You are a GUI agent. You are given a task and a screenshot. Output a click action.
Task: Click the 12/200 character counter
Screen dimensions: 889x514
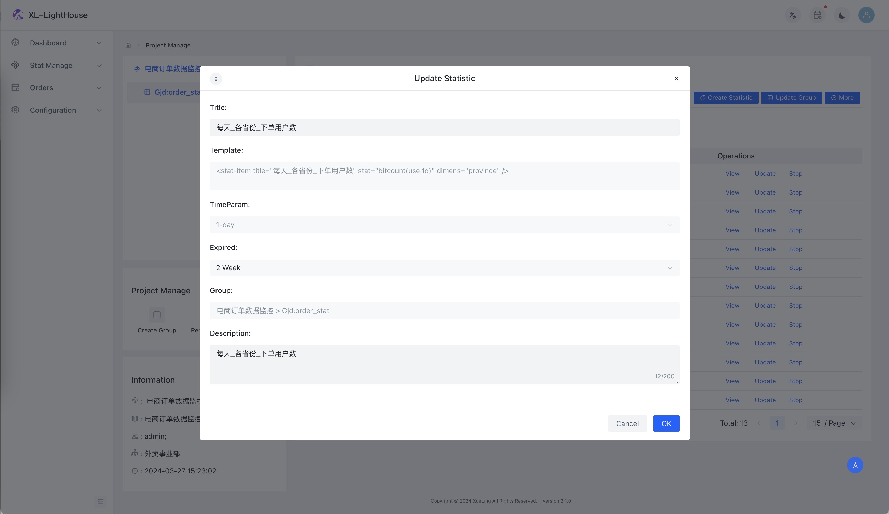pos(664,376)
